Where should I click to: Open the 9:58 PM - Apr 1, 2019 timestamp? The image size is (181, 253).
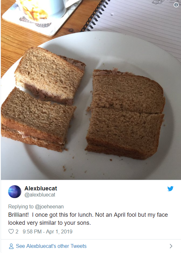tap(47, 231)
